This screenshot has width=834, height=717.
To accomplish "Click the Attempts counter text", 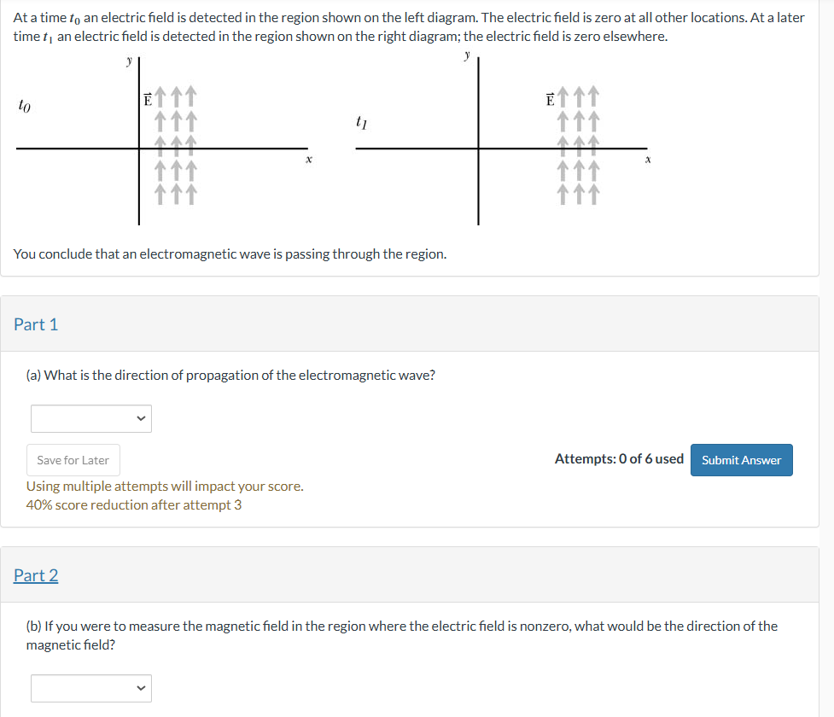I will [616, 459].
